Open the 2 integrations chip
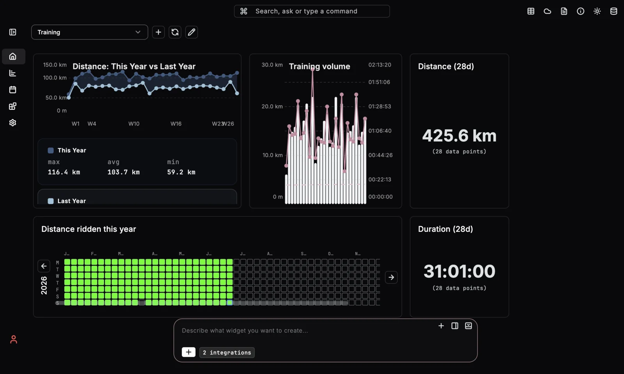 coord(227,353)
